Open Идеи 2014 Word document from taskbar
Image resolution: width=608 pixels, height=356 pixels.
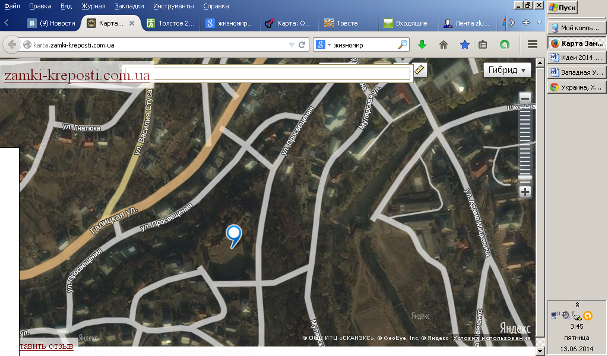point(577,58)
